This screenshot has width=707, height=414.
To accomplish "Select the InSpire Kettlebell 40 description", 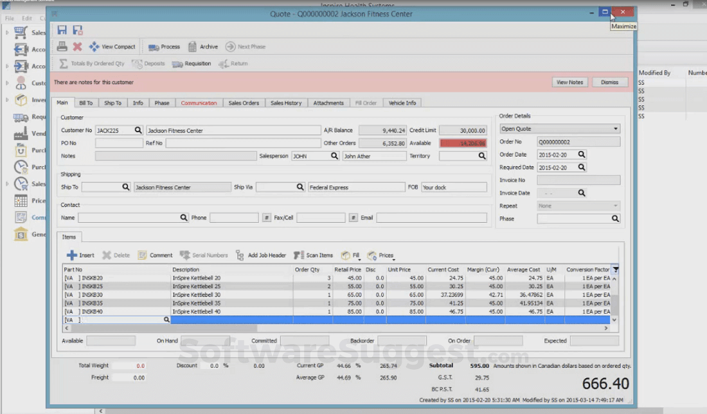I will (197, 312).
